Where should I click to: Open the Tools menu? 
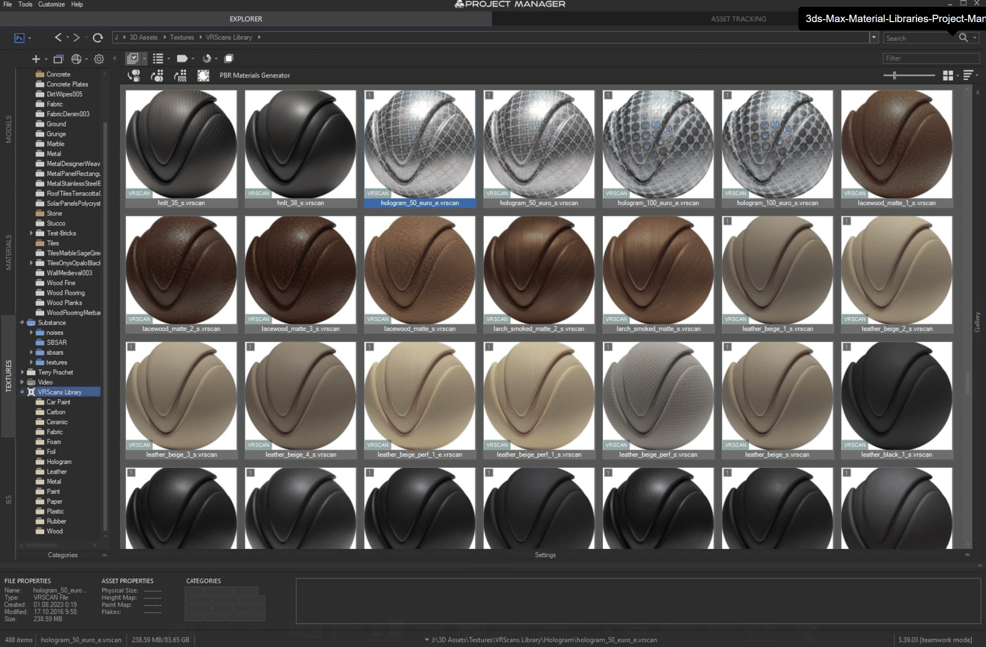pyautogui.click(x=25, y=4)
